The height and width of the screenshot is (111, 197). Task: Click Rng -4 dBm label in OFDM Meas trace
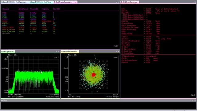point(73,55)
